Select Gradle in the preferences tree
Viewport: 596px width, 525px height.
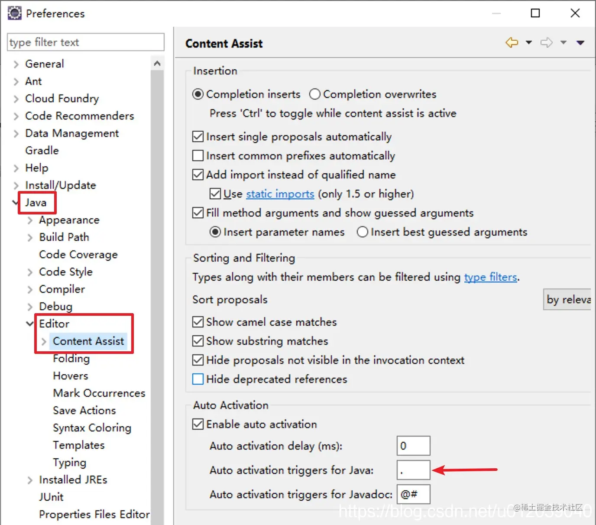(x=42, y=150)
